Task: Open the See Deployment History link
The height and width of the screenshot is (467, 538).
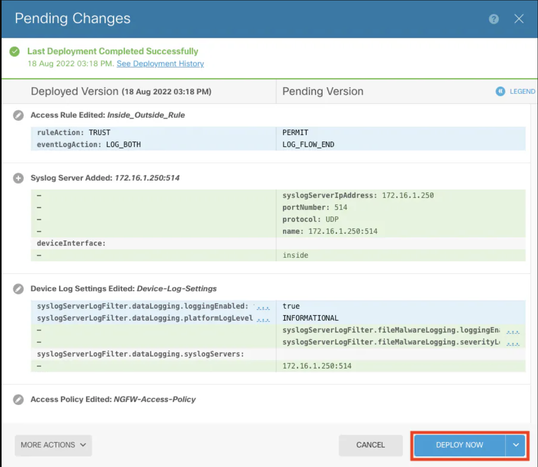Action: [160, 64]
